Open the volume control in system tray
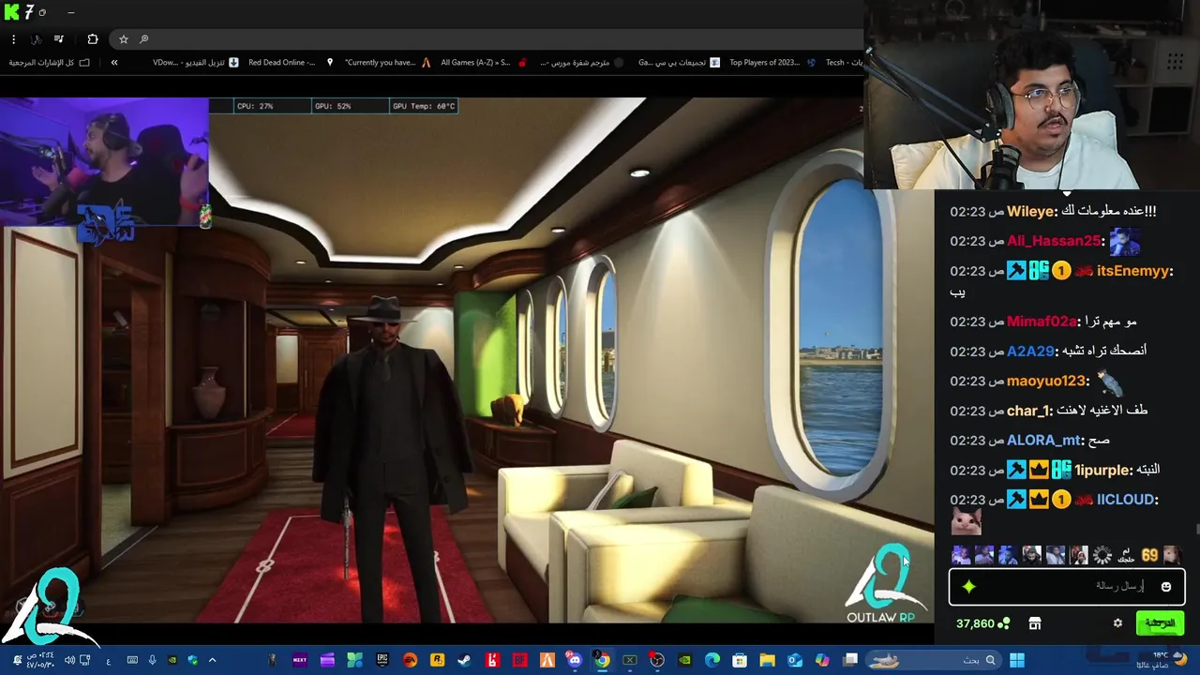 point(69,660)
